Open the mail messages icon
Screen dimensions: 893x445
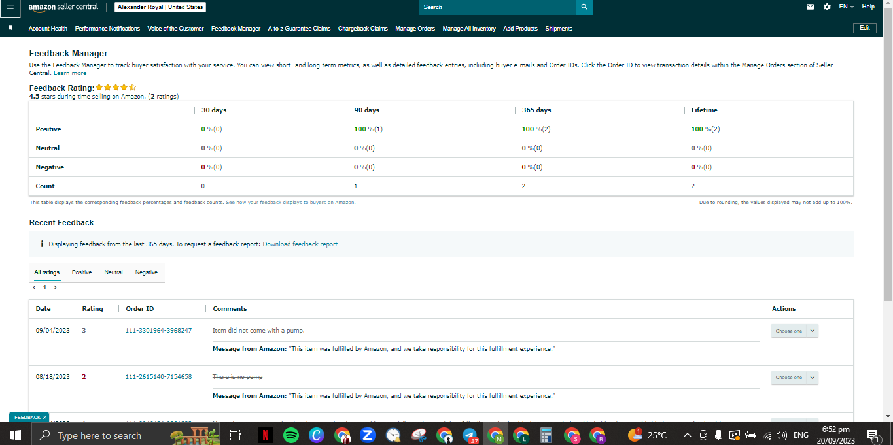click(x=811, y=7)
